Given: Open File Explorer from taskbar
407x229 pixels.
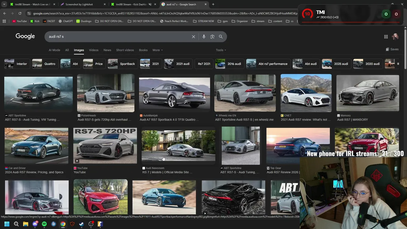Looking at the screenshot, I should [25, 224].
